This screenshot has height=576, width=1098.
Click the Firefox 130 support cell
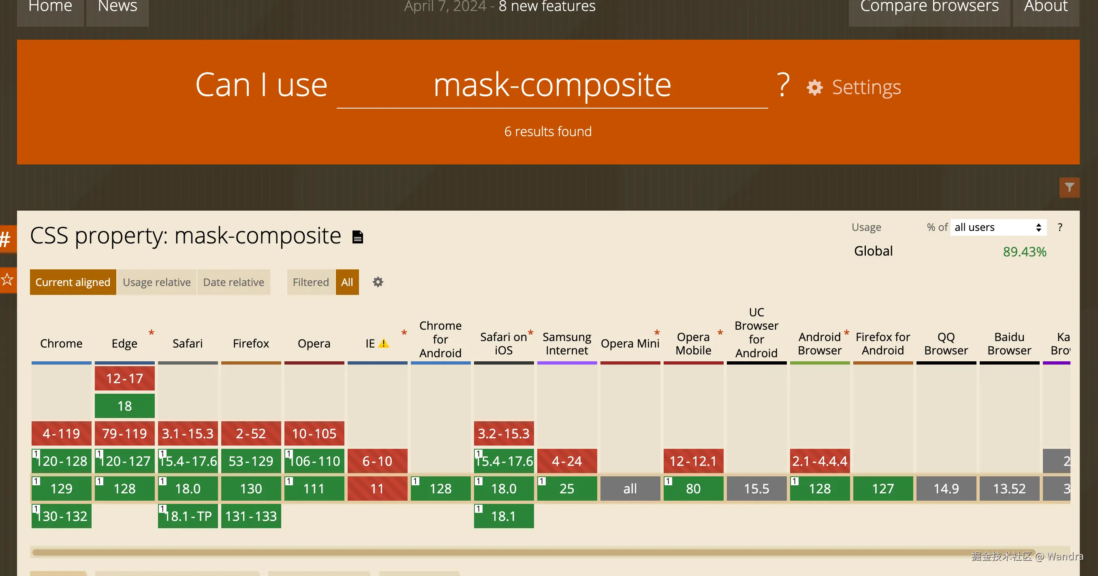tap(251, 489)
